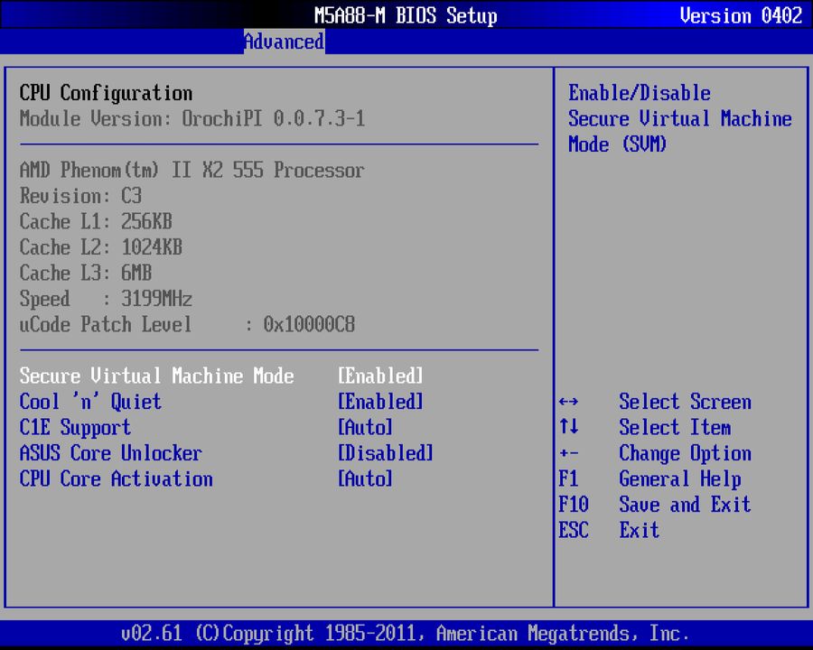The height and width of the screenshot is (650, 813).
Task: Select the Cool 'n' Quiet option
Action: coord(90,402)
